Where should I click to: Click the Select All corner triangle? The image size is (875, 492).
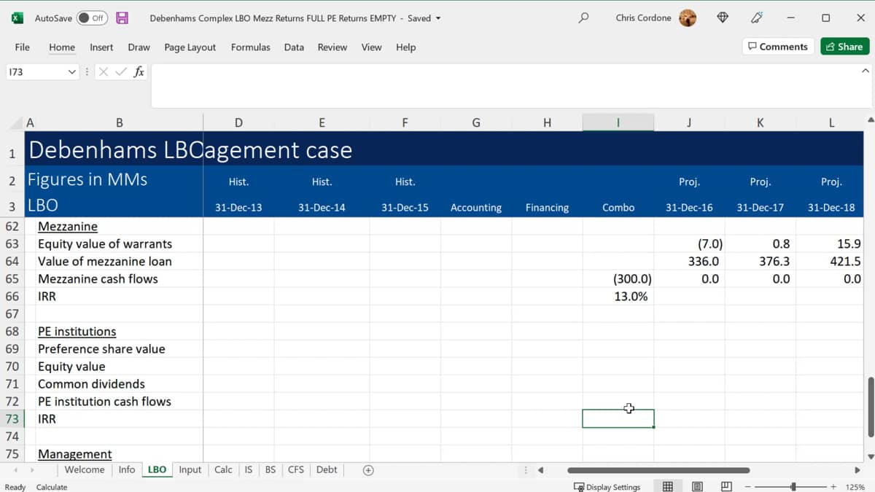[16, 123]
